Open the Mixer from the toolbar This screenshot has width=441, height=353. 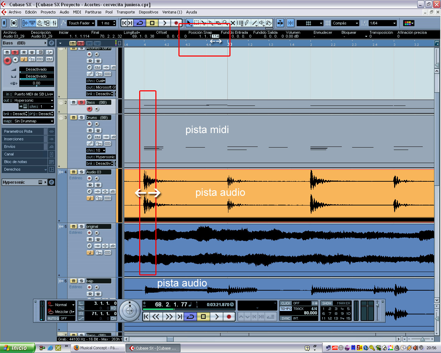point(54,23)
